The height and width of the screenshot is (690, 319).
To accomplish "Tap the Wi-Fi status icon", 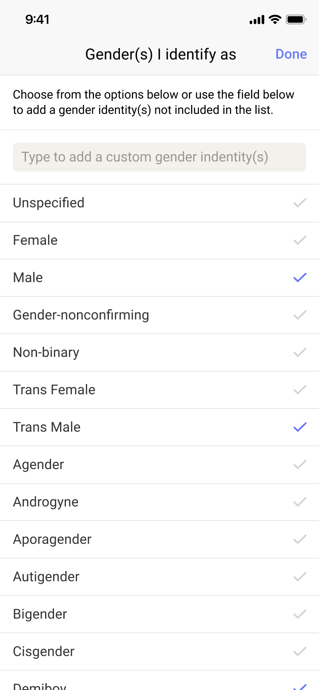I will 276,20.
